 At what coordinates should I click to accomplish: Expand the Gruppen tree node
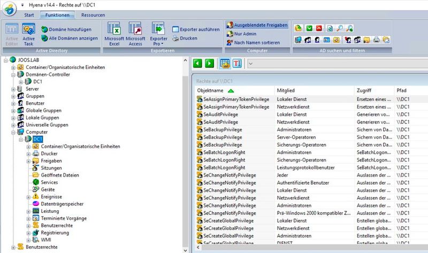pyautogui.click(x=13, y=96)
